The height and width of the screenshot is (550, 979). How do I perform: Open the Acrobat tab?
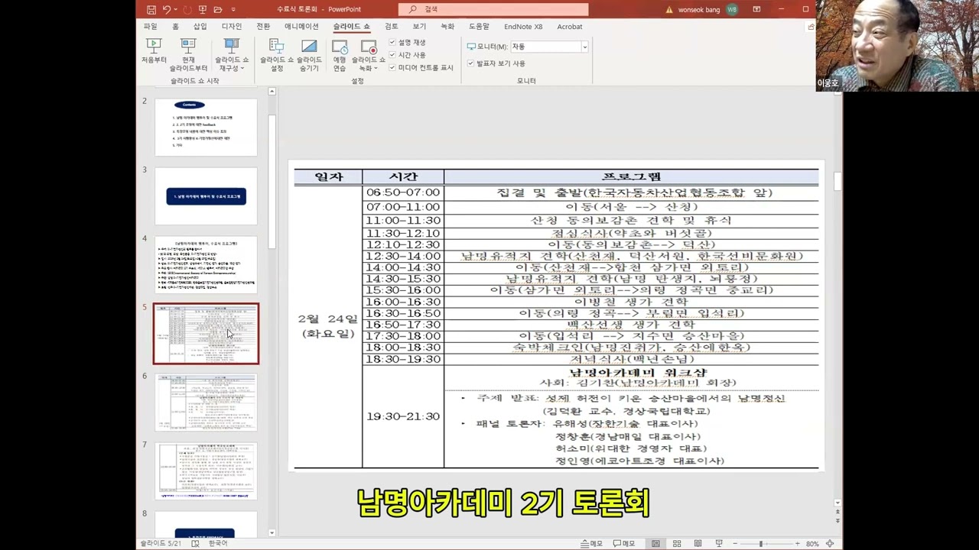coord(570,27)
